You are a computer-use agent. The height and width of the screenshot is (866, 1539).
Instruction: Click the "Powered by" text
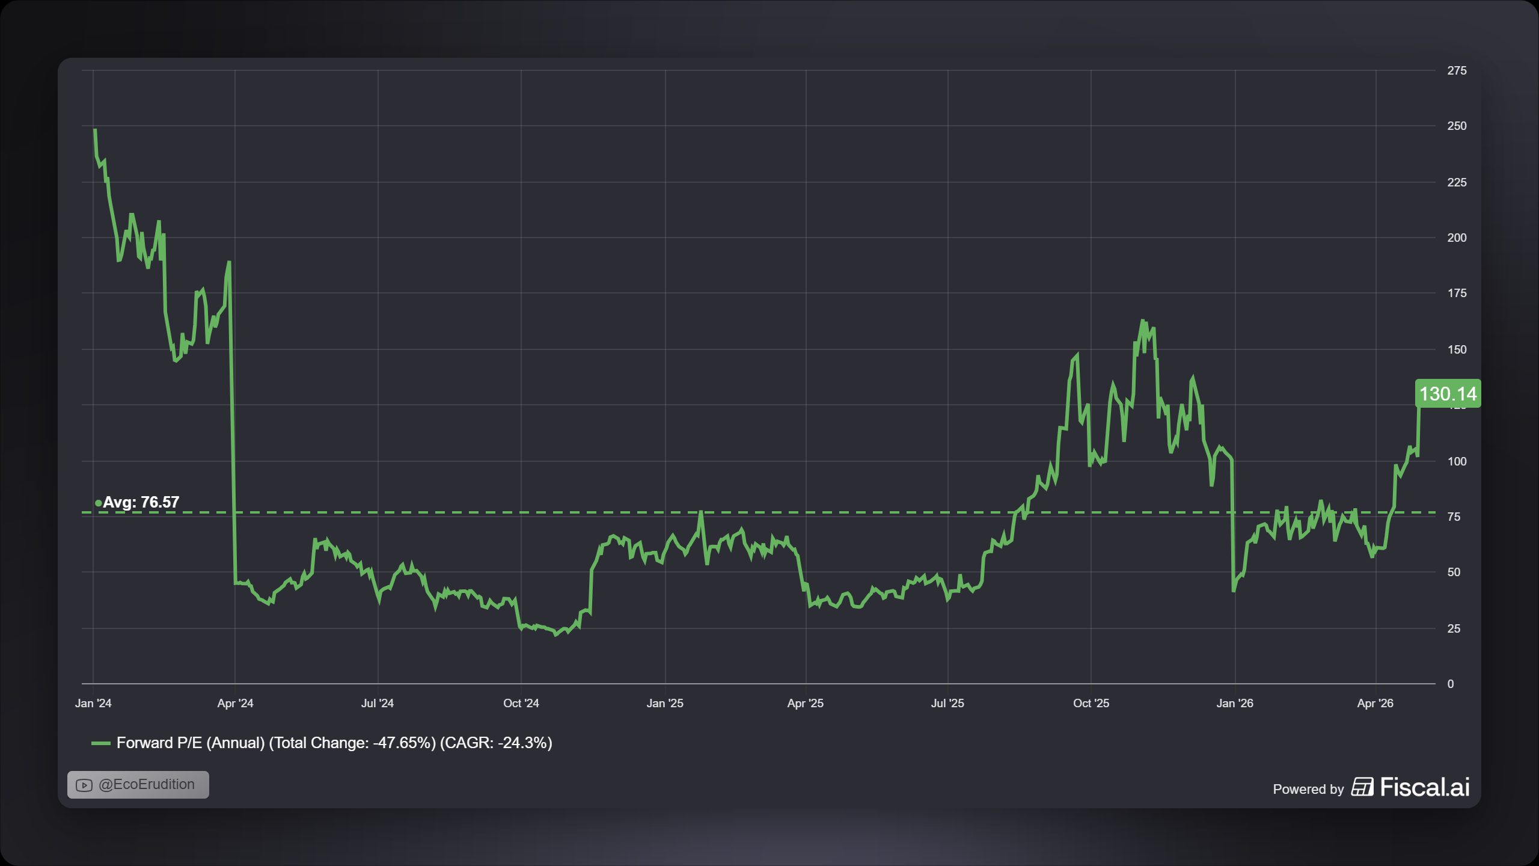click(x=1308, y=789)
